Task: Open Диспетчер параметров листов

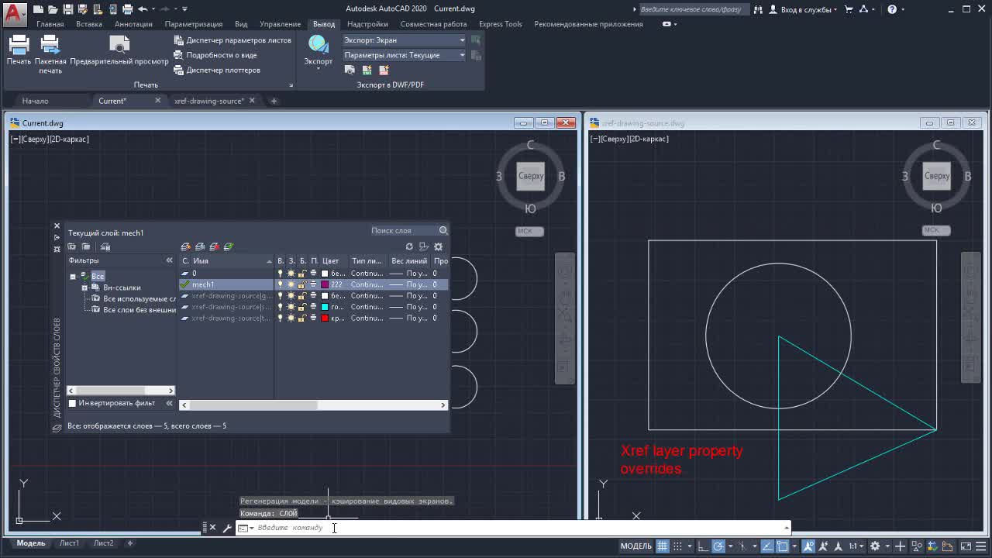Action: coord(232,40)
